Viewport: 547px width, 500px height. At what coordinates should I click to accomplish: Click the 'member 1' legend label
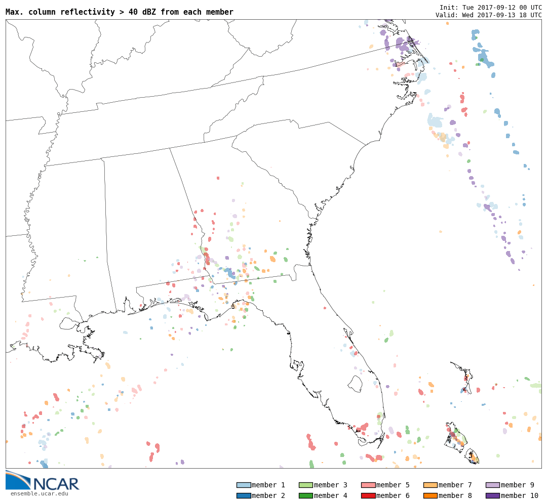click(x=268, y=485)
